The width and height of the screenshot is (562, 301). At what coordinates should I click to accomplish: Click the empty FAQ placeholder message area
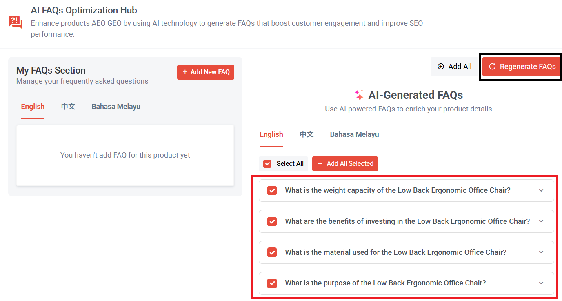click(125, 155)
